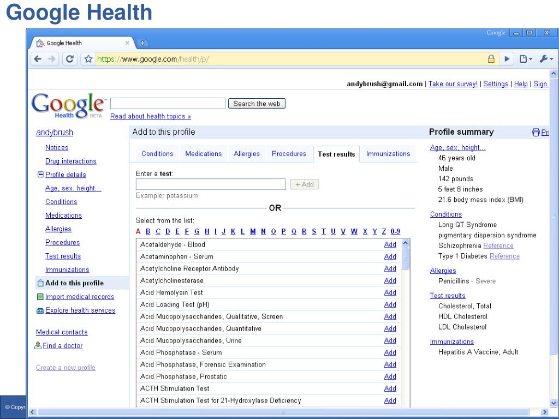Viewport: 559px width, 419px height.
Task: Click the horizontal scrollbar right arrow
Action: [544, 412]
